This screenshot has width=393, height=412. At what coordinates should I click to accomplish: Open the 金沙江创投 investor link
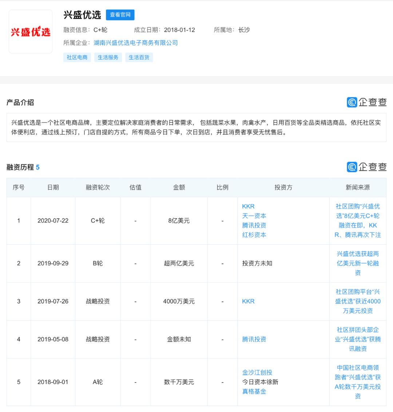pos(255,373)
